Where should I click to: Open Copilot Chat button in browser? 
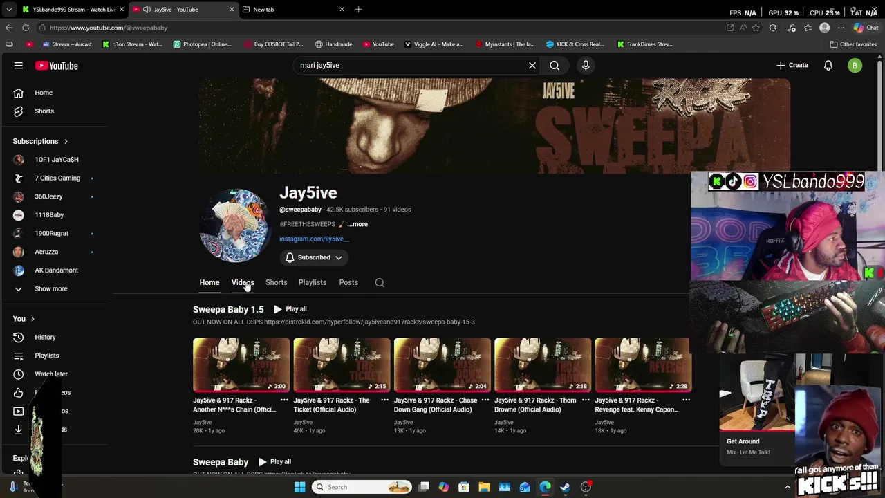point(866,28)
